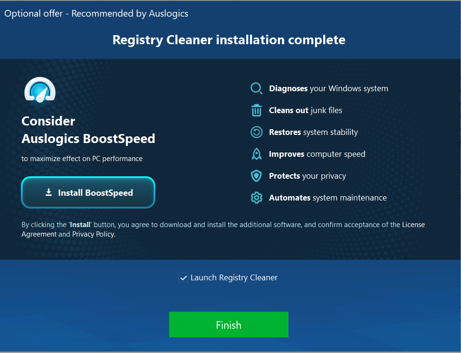This screenshot has height=353, width=461.
Task: Open the Privacy Policy link
Action: click(x=93, y=234)
